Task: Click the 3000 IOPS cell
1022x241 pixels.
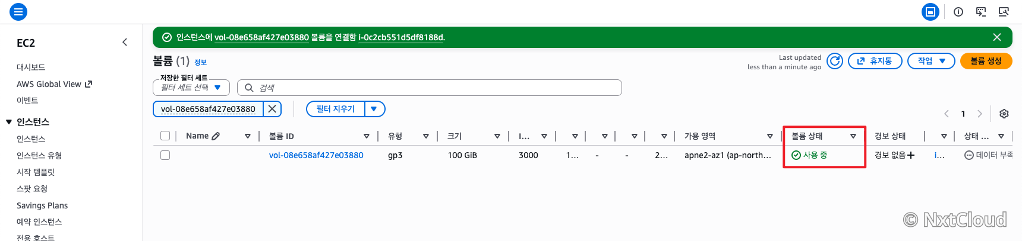Action: [528, 155]
